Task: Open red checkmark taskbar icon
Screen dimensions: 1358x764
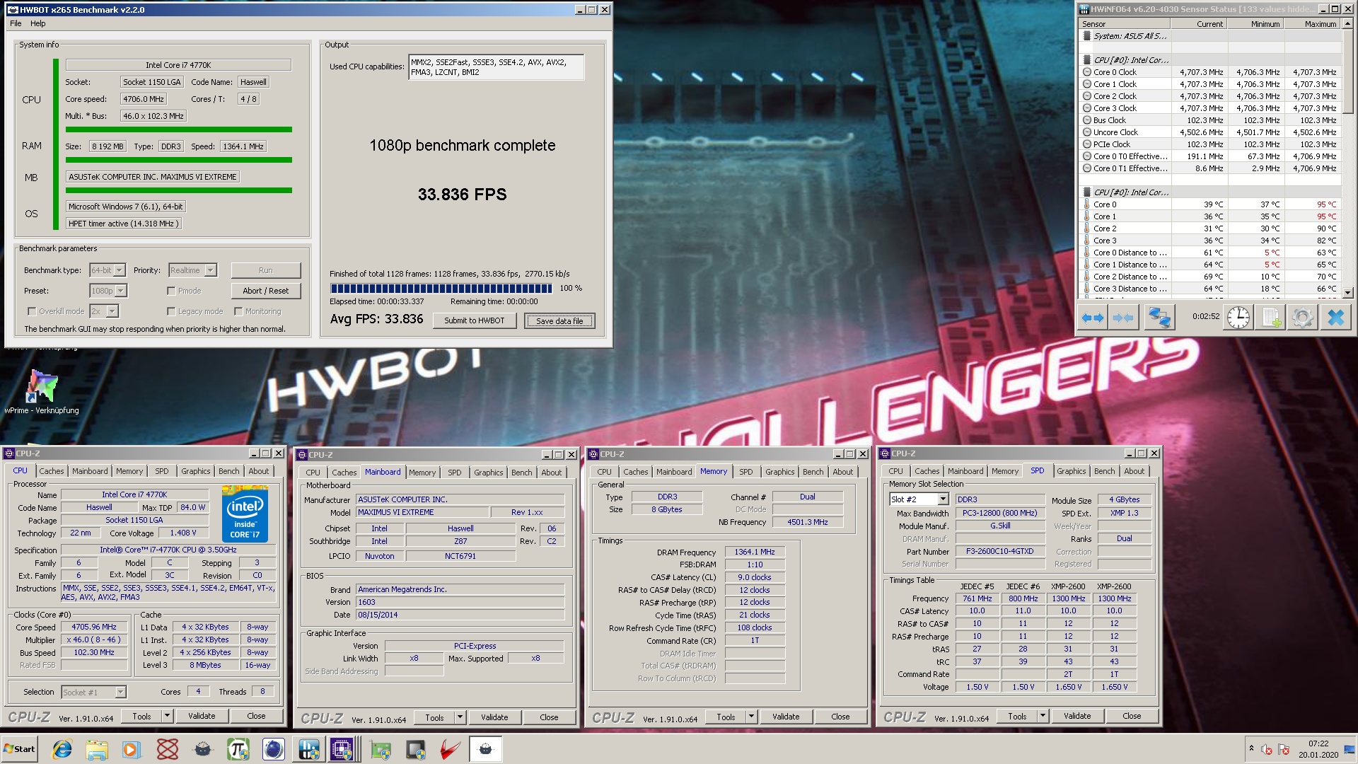Action: point(451,749)
